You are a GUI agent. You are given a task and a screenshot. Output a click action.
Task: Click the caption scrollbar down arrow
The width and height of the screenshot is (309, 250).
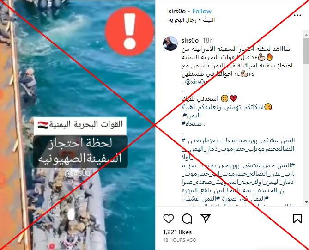(x=307, y=201)
